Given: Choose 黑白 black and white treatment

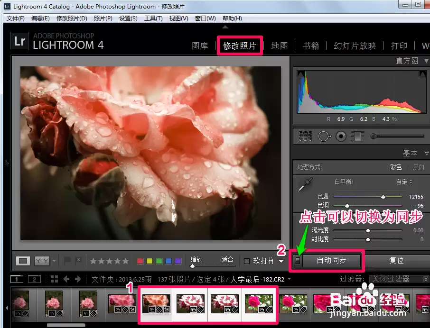Looking at the screenshot, I should 419,167.
